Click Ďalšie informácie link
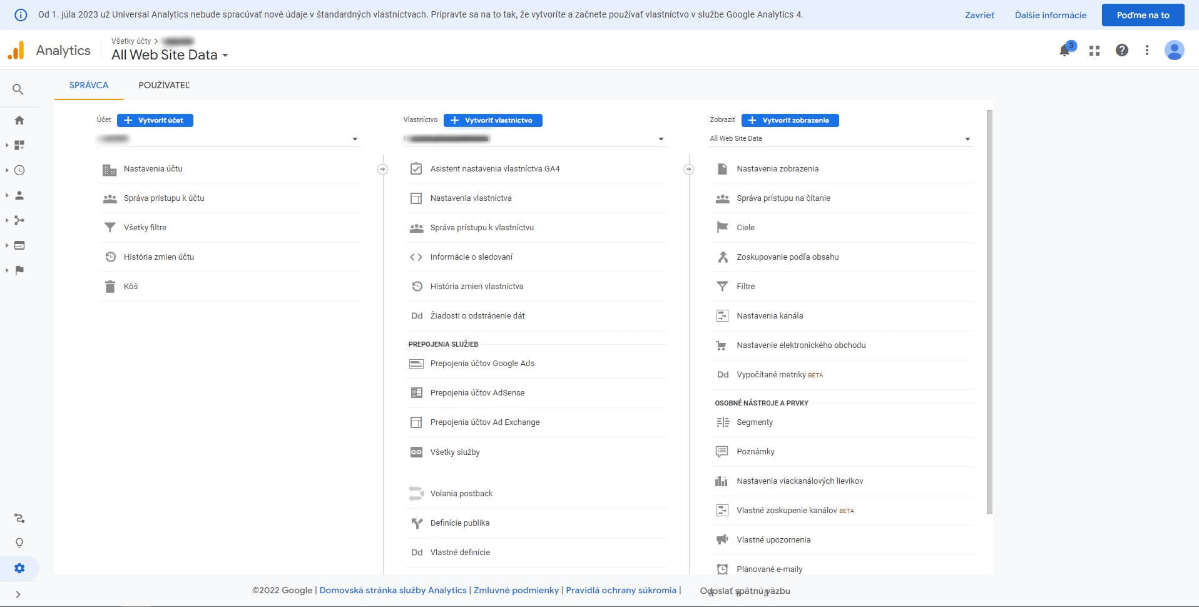The image size is (1199, 607). click(1051, 15)
